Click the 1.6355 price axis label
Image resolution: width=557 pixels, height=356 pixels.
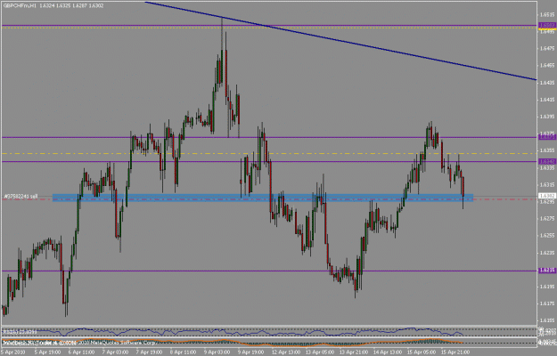[545, 150]
